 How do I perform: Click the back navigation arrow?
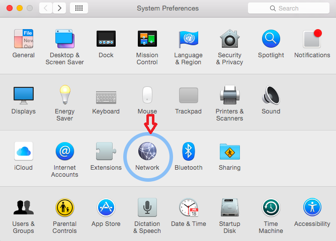(46, 8)
